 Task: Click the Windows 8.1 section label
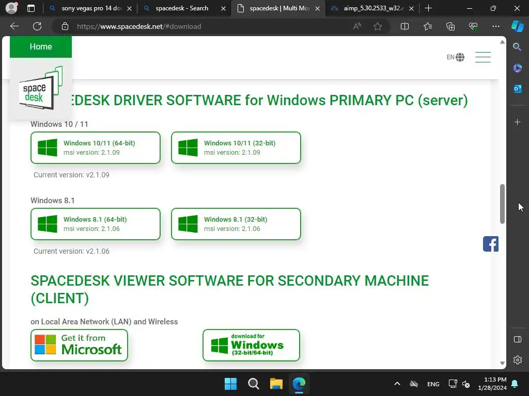click(x=53, y=201)
